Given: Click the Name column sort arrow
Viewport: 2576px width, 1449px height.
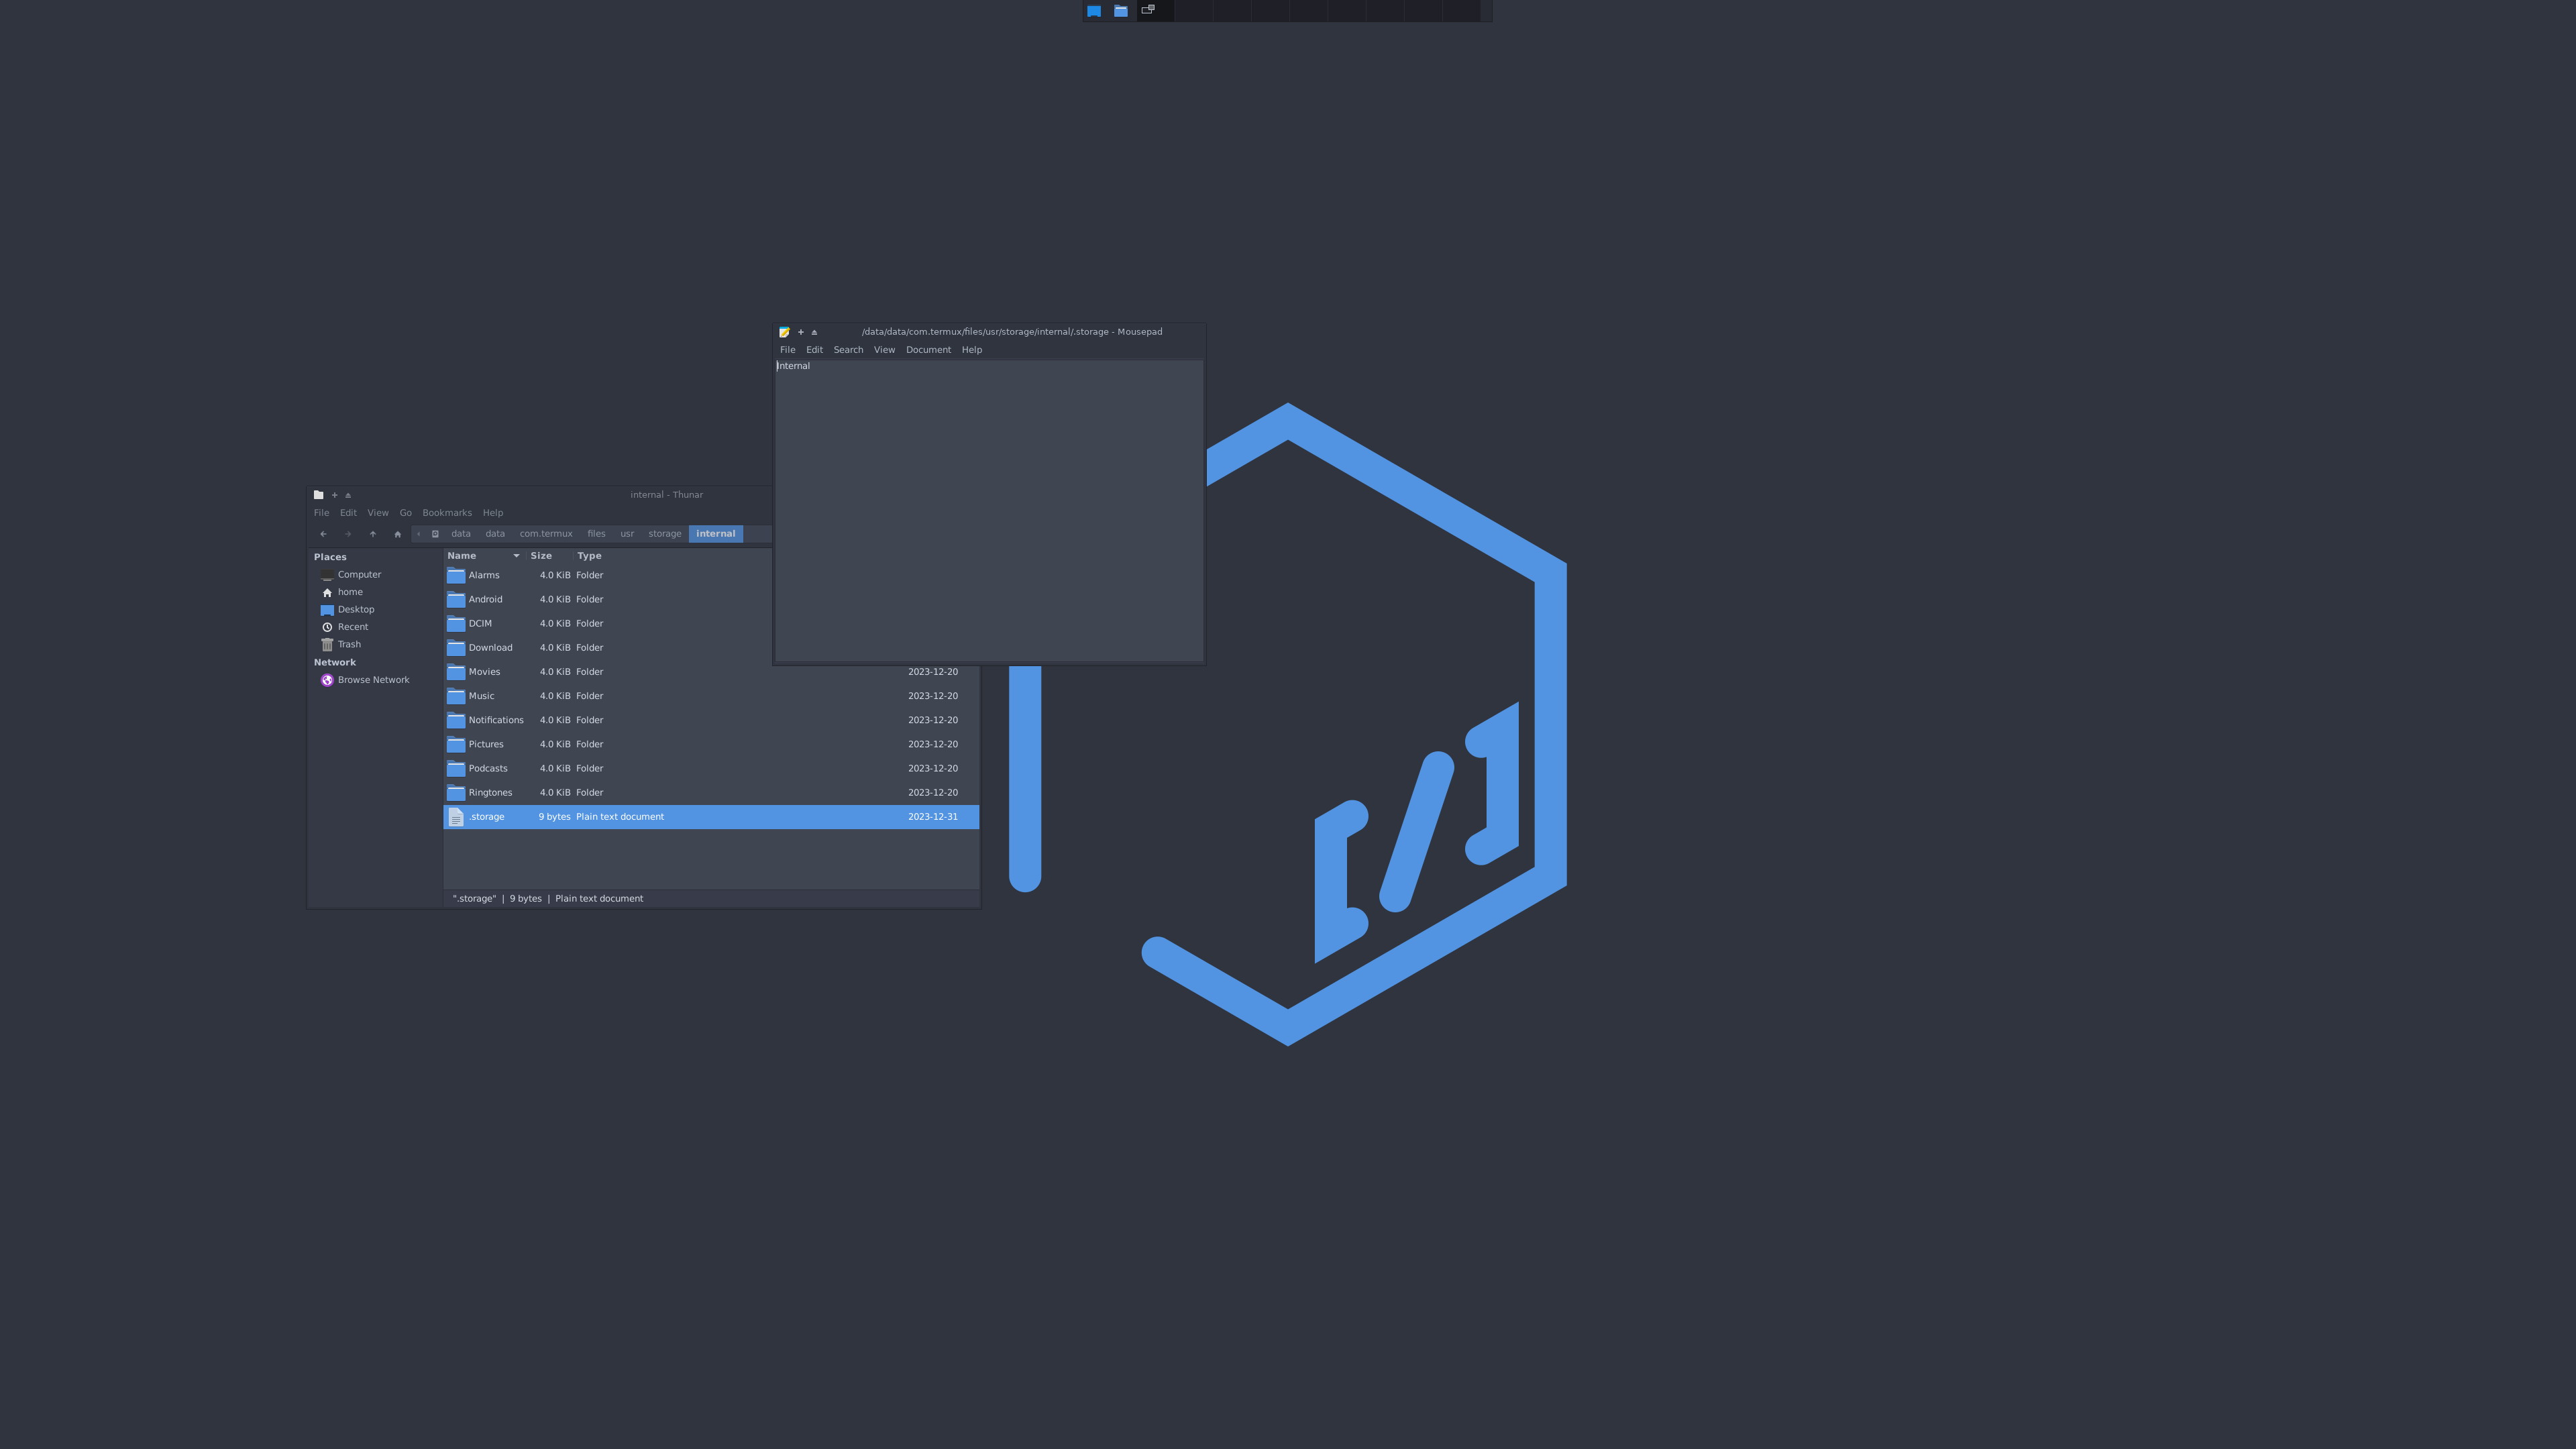Looking at the screenshot, I should (x=516, y=556).
